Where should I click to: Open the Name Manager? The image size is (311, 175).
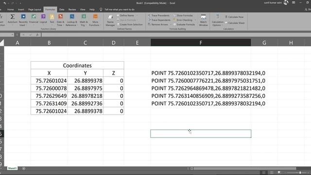tap(110, 20)
